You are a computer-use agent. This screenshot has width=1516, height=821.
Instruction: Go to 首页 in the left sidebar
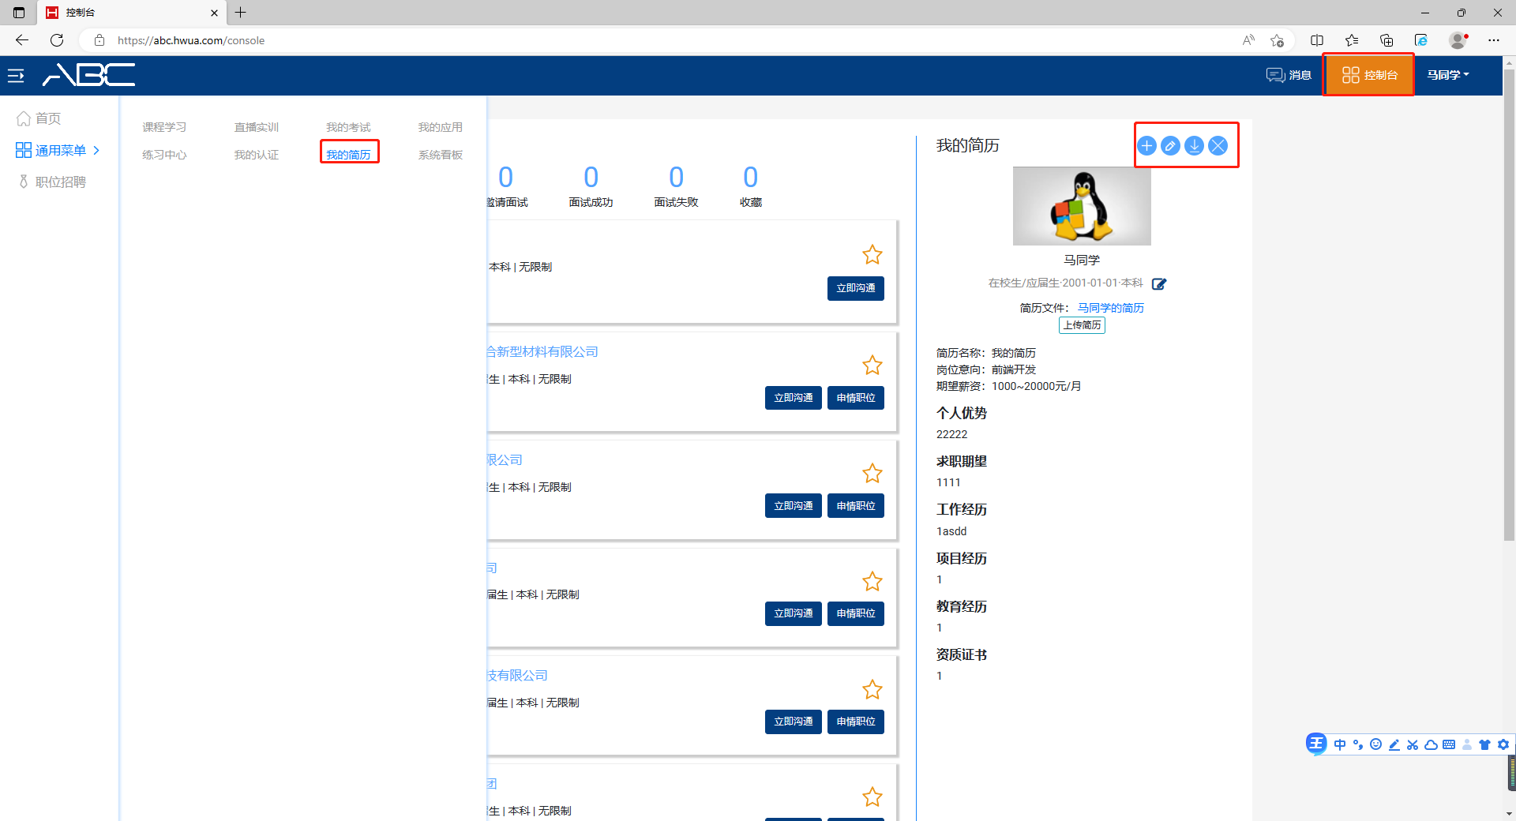pos(39,118)
